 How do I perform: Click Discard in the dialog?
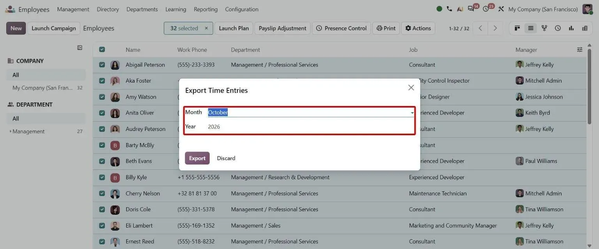[x=226, y=158]
